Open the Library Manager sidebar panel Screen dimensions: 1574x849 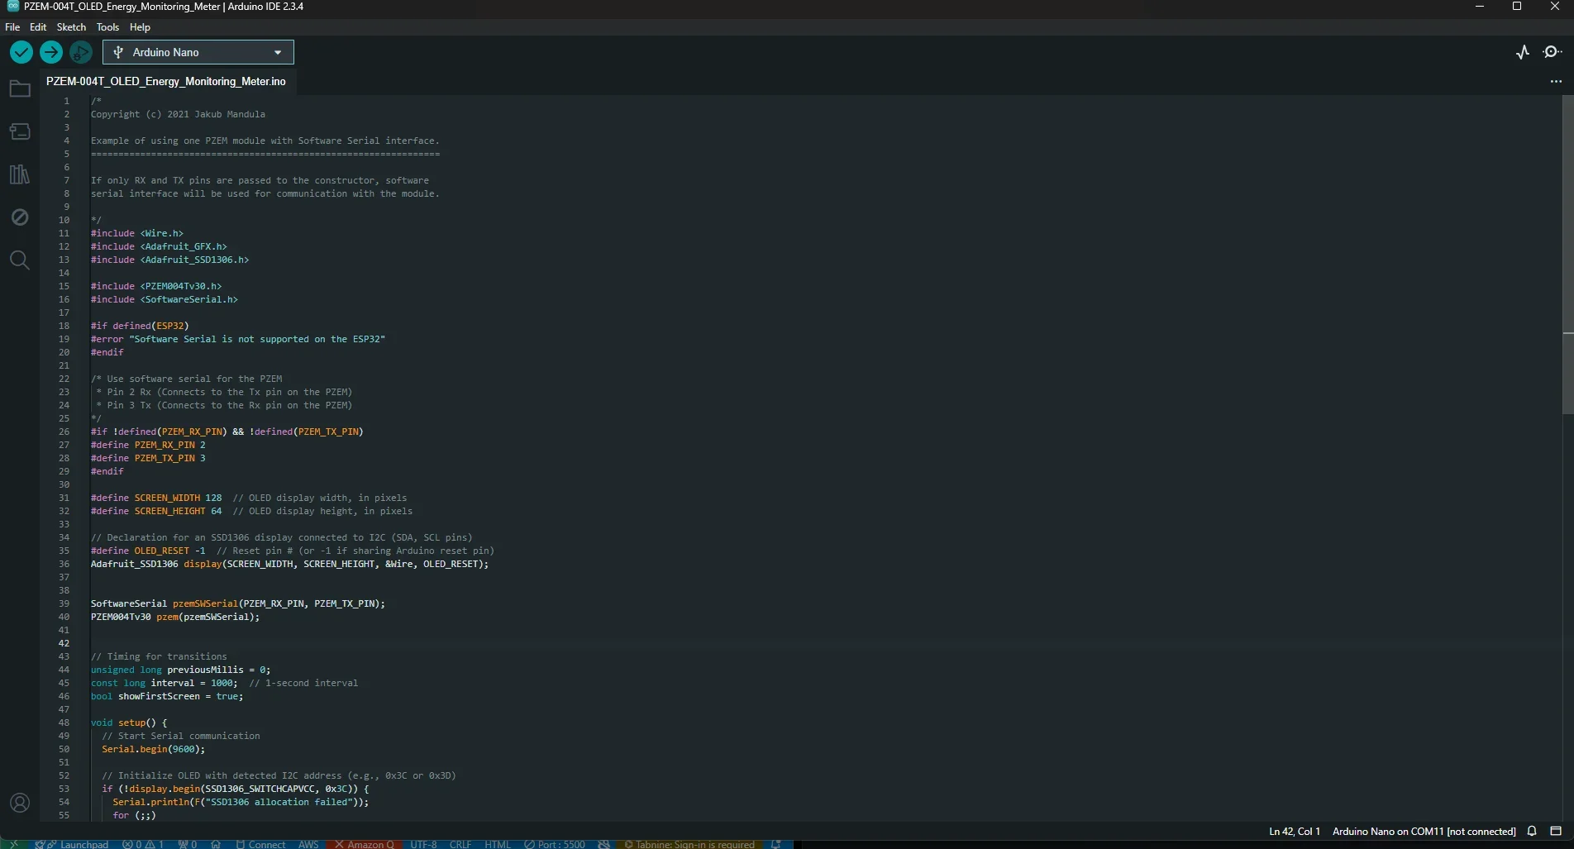[20, 174]
